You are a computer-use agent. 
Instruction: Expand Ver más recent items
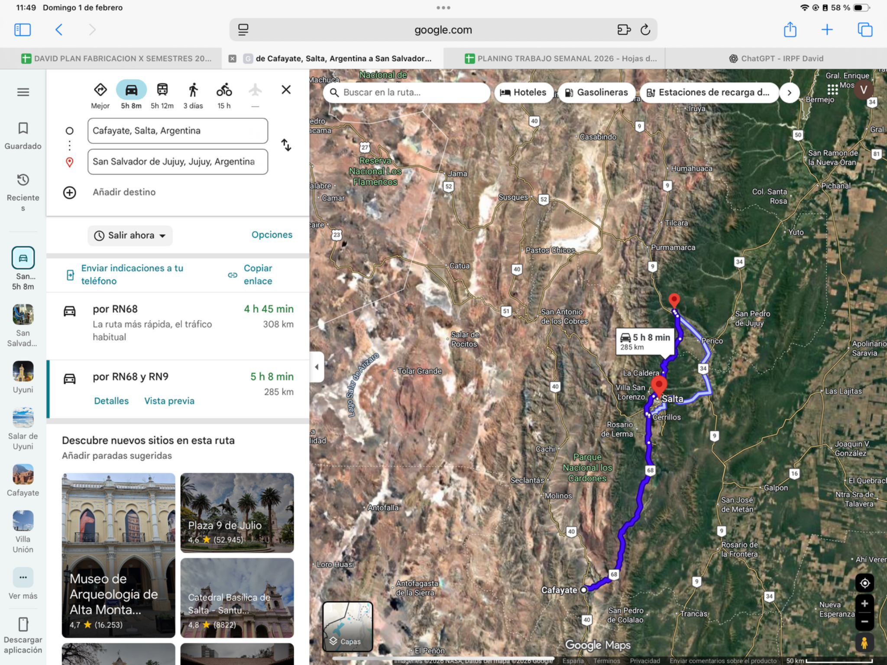[23, 584]
